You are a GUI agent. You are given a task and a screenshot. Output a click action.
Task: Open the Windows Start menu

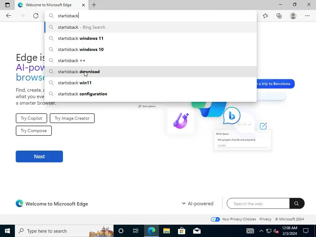pyautogui.click(x=7, y=231)
